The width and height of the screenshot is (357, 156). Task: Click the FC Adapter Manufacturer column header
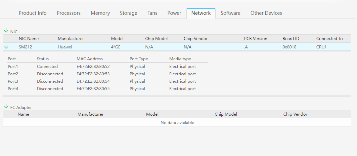(91, 114)
